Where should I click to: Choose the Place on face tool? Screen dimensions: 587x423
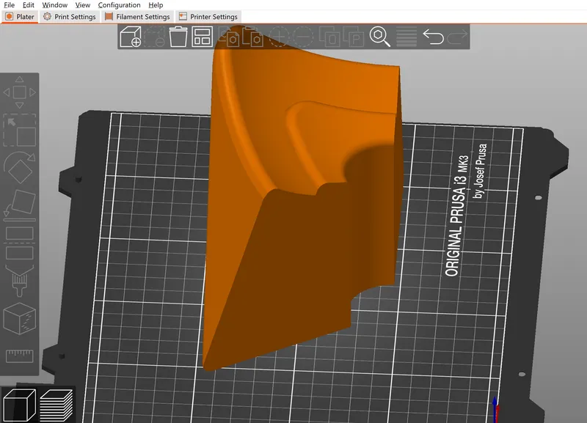[x=19, y=203]
